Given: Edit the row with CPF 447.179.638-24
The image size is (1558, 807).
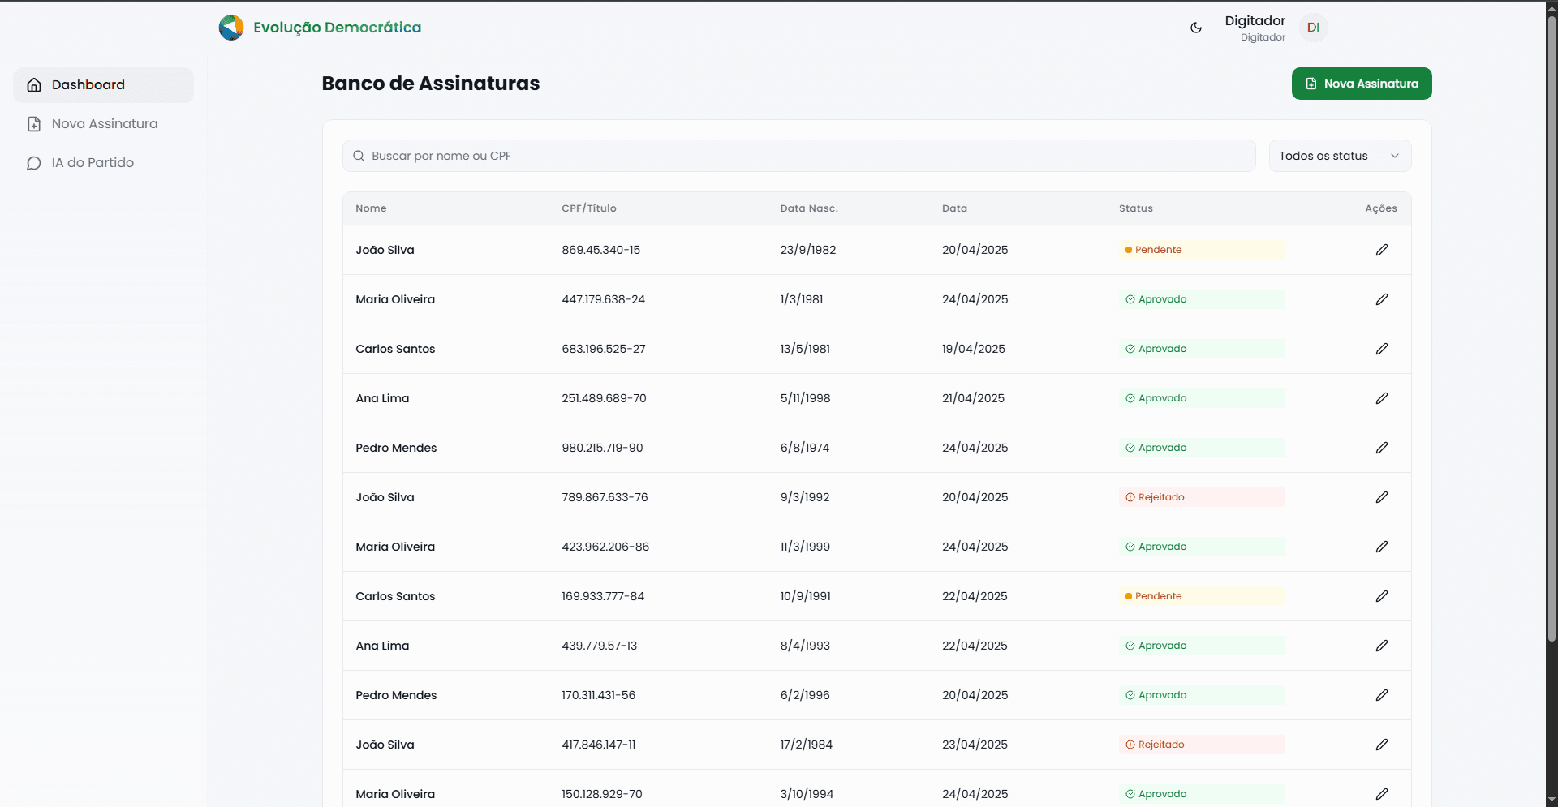Looking at the screenshot, I should (1381, 299).
